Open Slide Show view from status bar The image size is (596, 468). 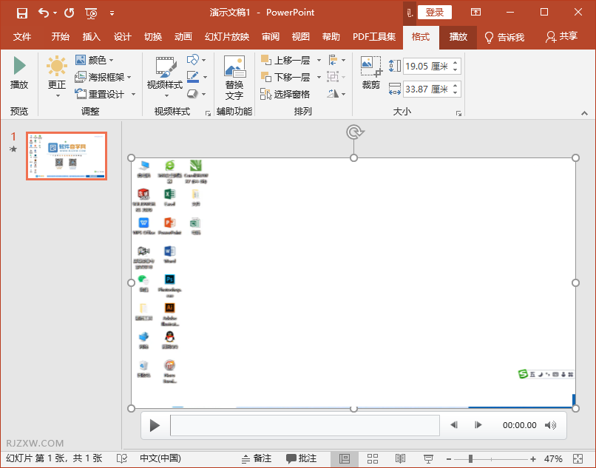[428, 458]
